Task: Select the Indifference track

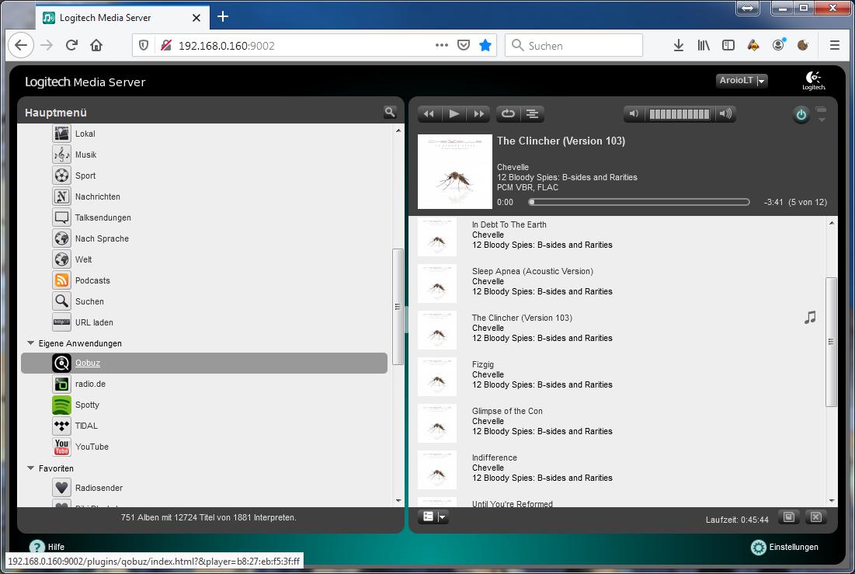Action: [x=495, y=457]
